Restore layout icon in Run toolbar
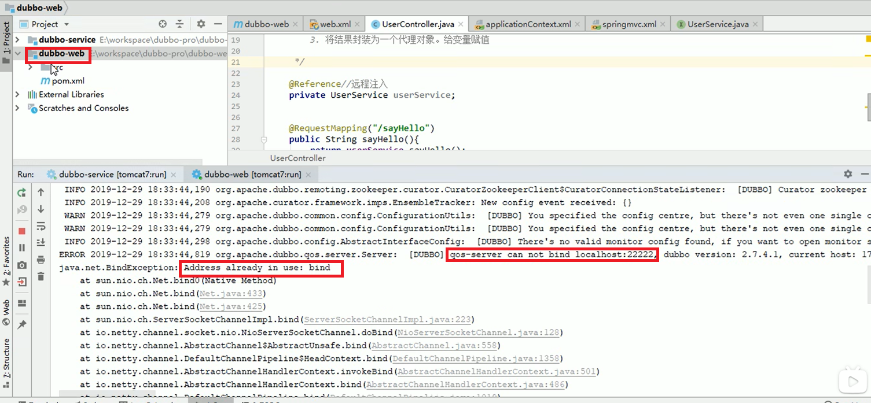This screenshot has height=403, width=871. click(x=22, y=304)
